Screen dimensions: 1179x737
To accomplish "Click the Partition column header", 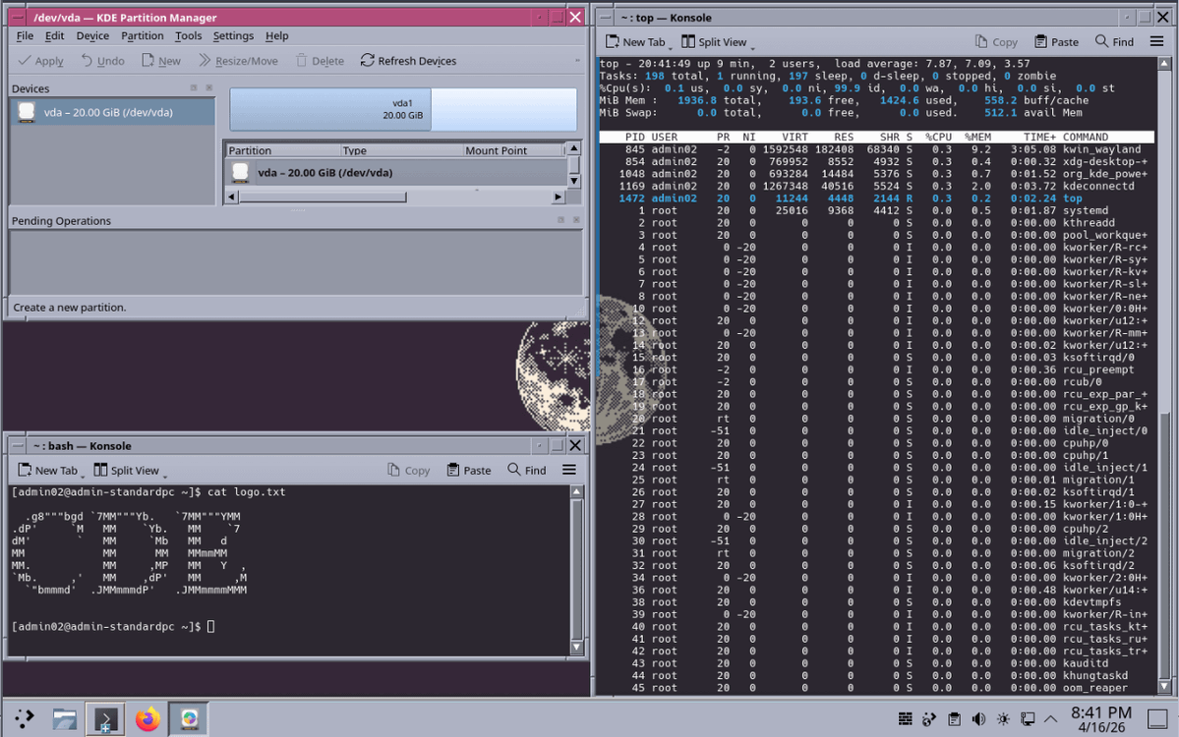I will pyautogui.click(x=282, y=150).
